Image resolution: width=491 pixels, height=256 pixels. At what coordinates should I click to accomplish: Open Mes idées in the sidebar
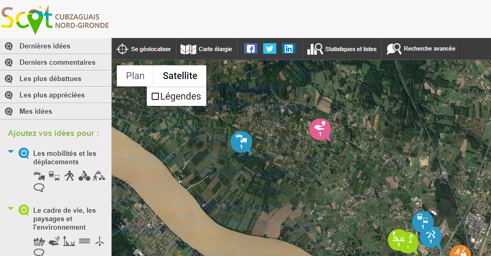point(56,111)
